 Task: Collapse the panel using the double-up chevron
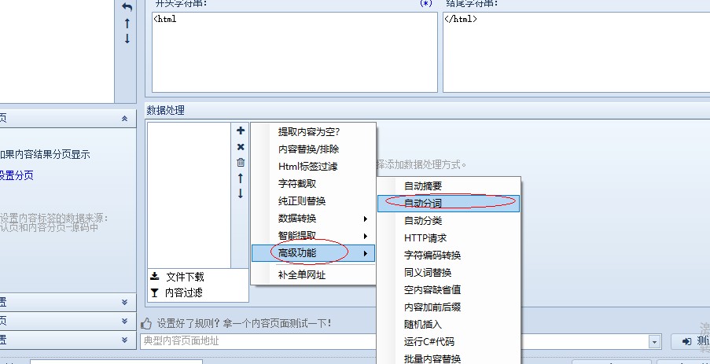click(x=124, y=118)
